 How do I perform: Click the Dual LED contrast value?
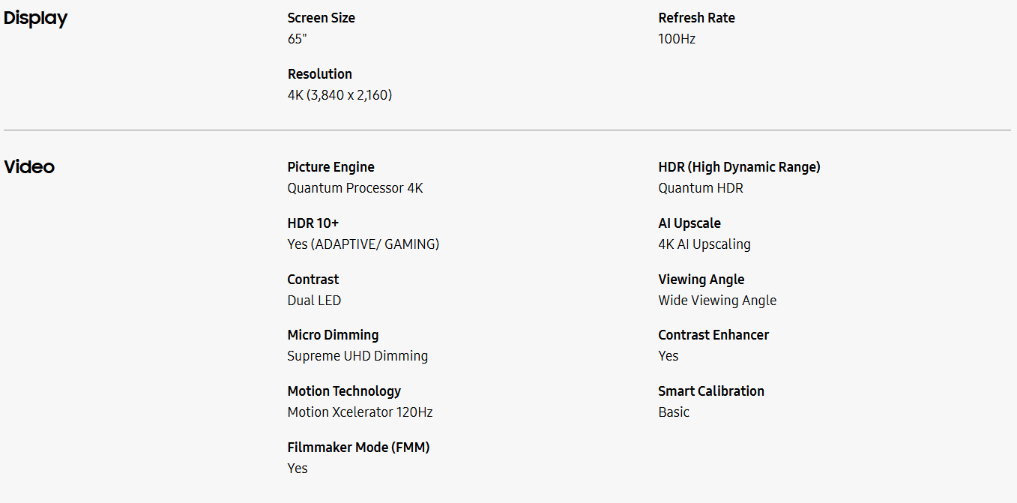coord(314,301)
